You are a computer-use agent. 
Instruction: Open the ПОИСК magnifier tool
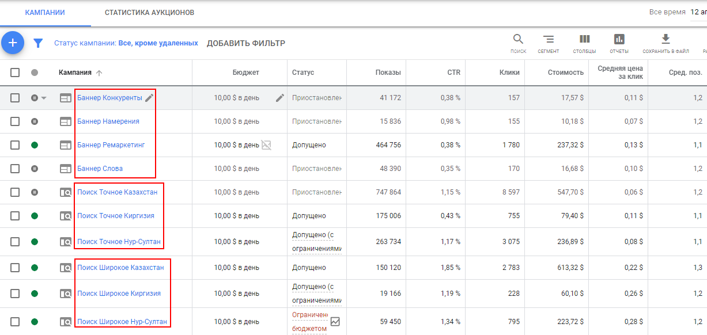click(518, 39)
